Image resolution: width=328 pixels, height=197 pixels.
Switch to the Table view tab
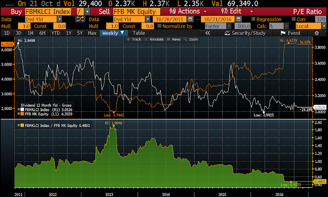pos(139,33)
